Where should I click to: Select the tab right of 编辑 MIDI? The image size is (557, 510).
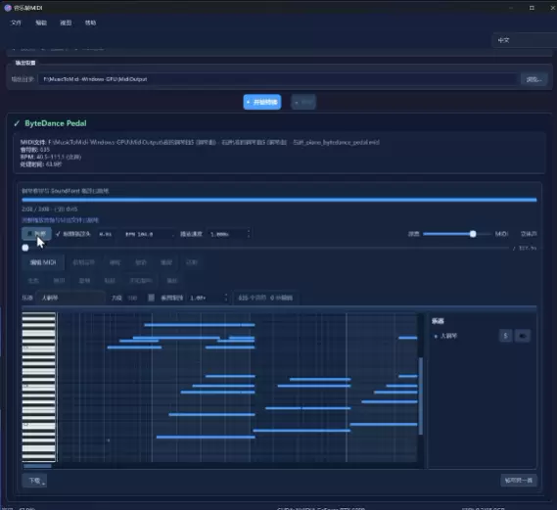(x=83, y=262)
